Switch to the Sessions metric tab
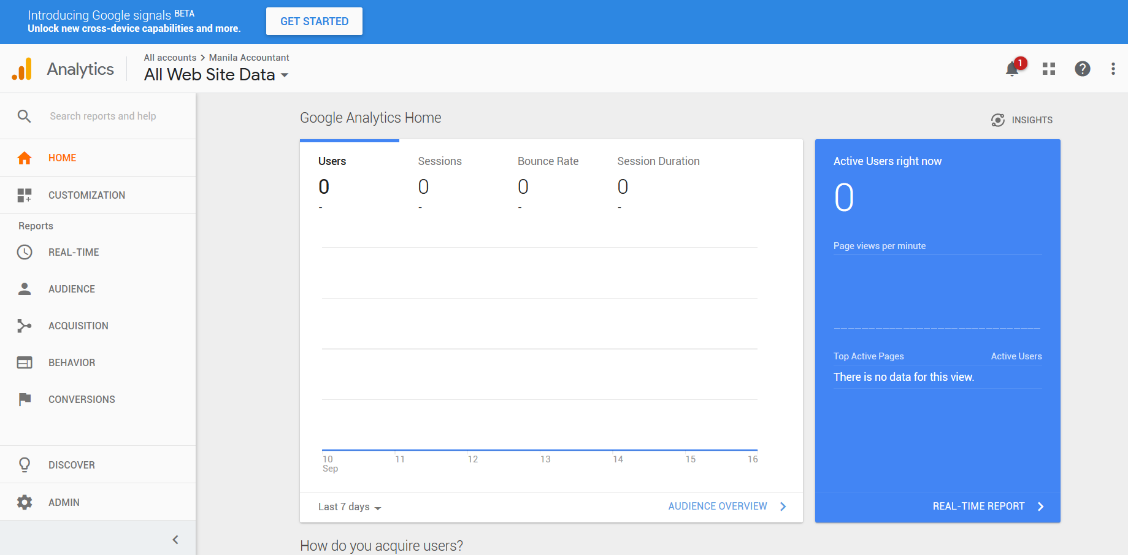 click(x=439, y=161)
